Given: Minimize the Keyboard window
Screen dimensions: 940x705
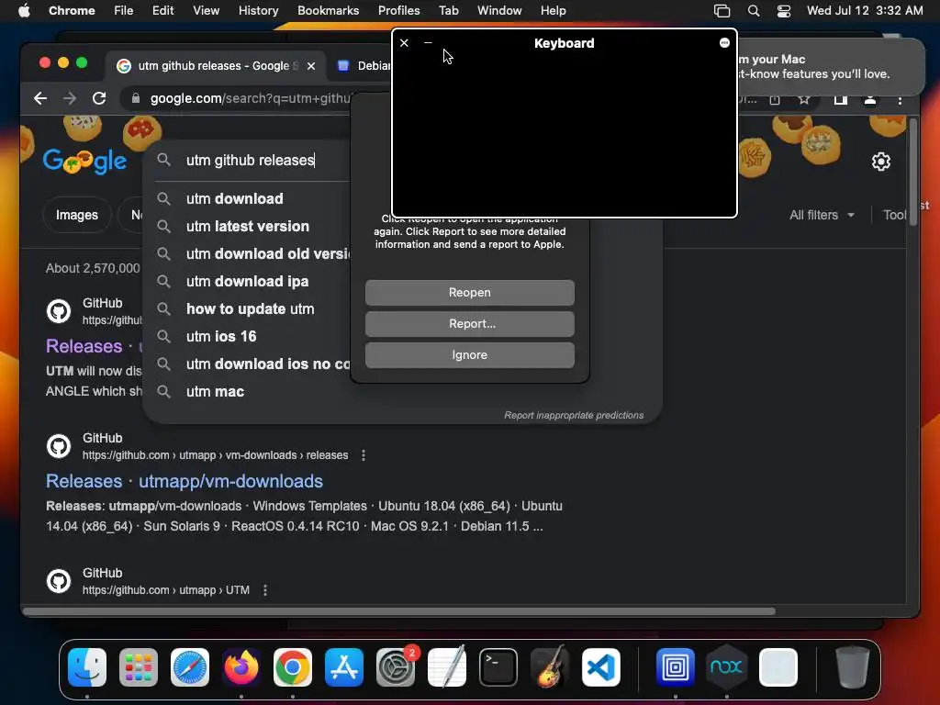Looking at the screenshot, I should point(428,42).
